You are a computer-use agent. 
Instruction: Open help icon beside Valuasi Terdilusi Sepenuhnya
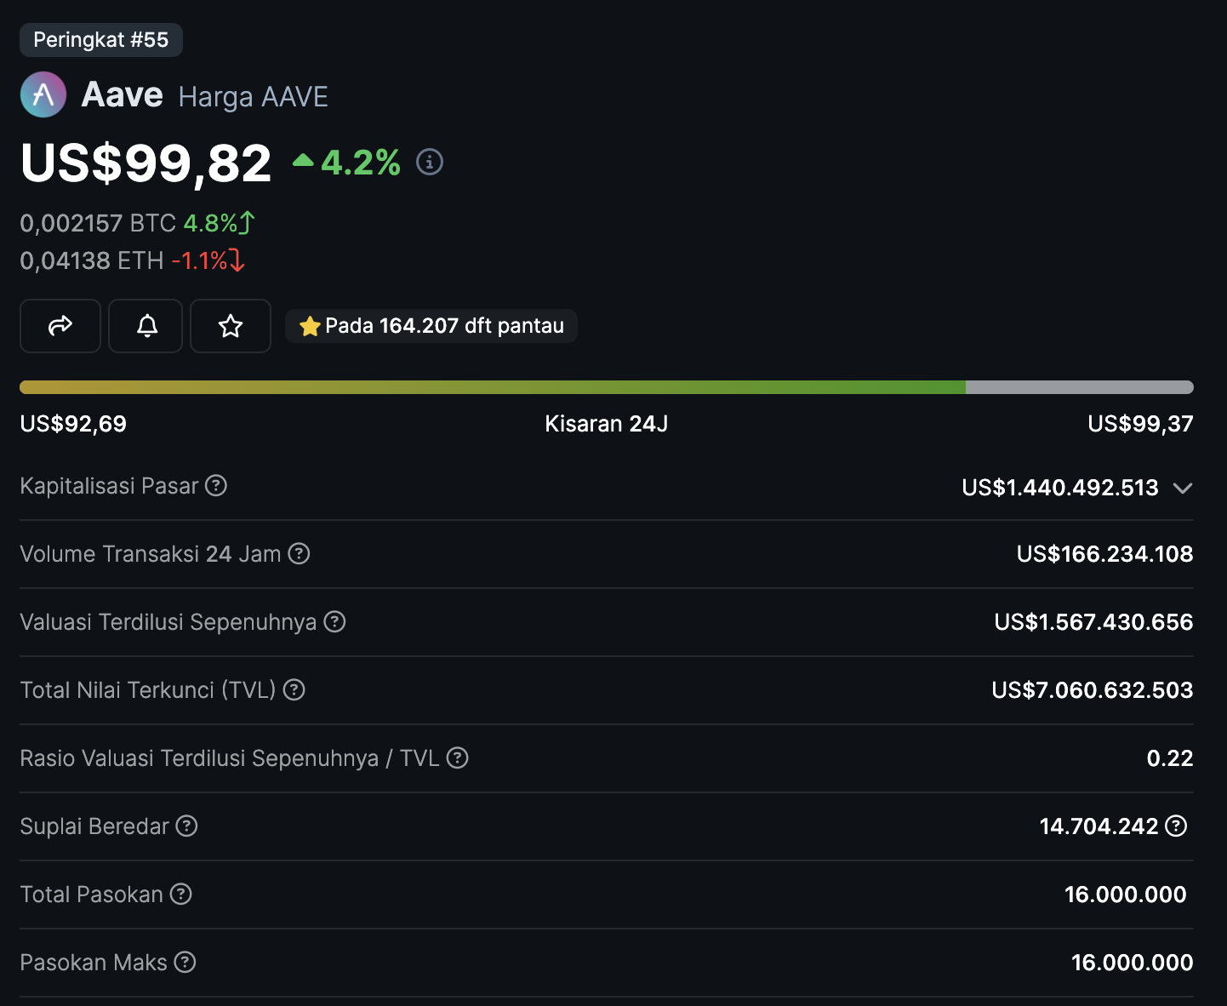point(334,621)
